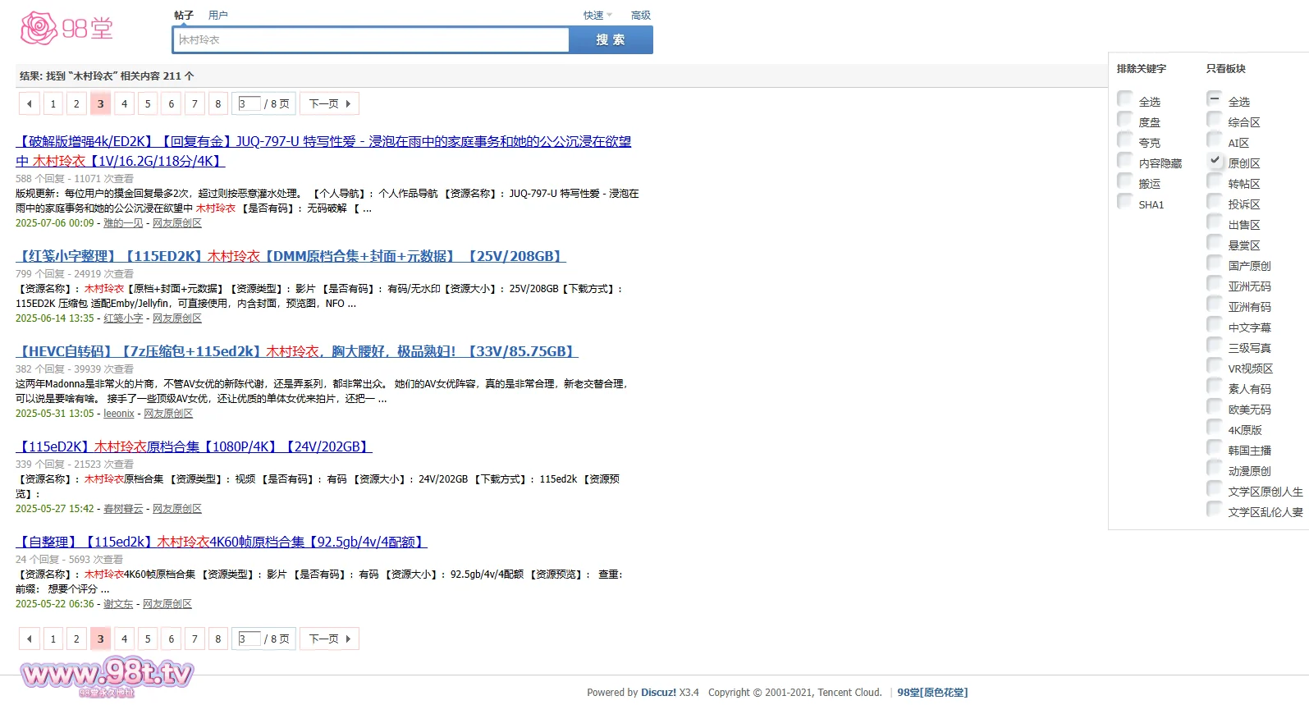This screenshot has height=705, width=1309.
Task: Click the top 下一页 next-page button
Action: (x=329, y=104)
